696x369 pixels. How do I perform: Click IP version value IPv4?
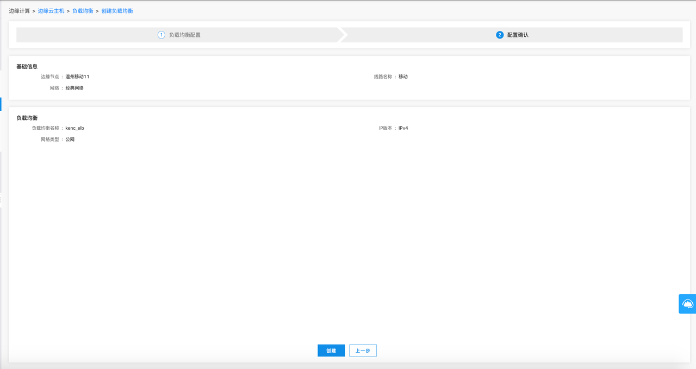[x=403, y=128]
